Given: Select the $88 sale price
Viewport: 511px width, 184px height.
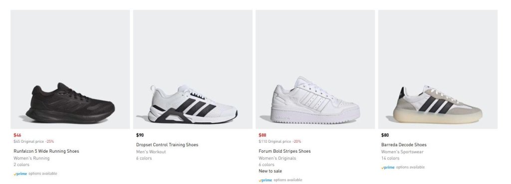Looking at the screenshot, I should (x=262, y=135).
